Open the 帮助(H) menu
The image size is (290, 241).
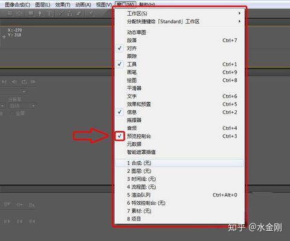[147, 4]
